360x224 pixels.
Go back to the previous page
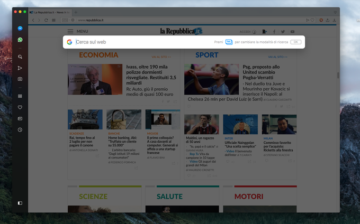[33, 20]
